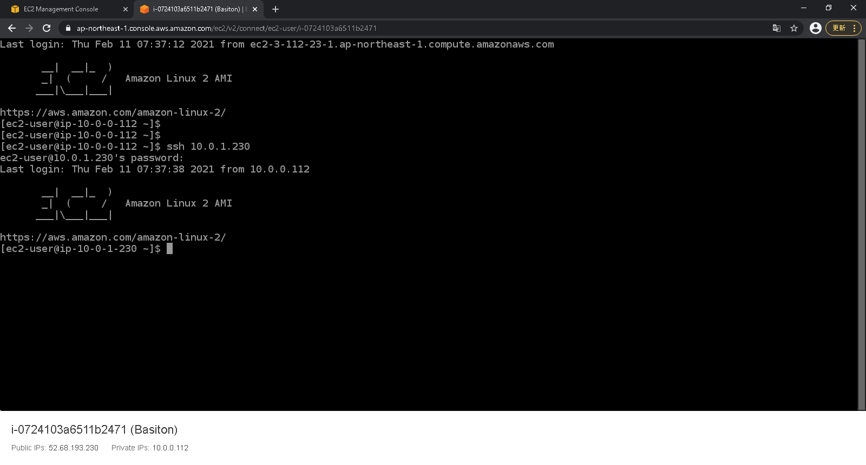Viewport: 866px width, 465px height.
Task: Reload the EC2 Instance Connect page
Action: click(47, 28)
